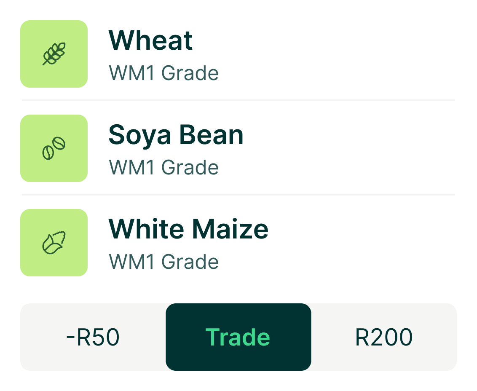Viewport: 477px width, 391px height.
Task: Click divider line between Wheat and Soya Bean
Action: pos(238,100)
